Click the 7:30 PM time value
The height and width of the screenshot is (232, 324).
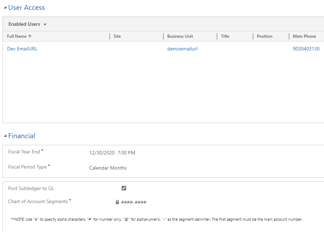point(126,153)
